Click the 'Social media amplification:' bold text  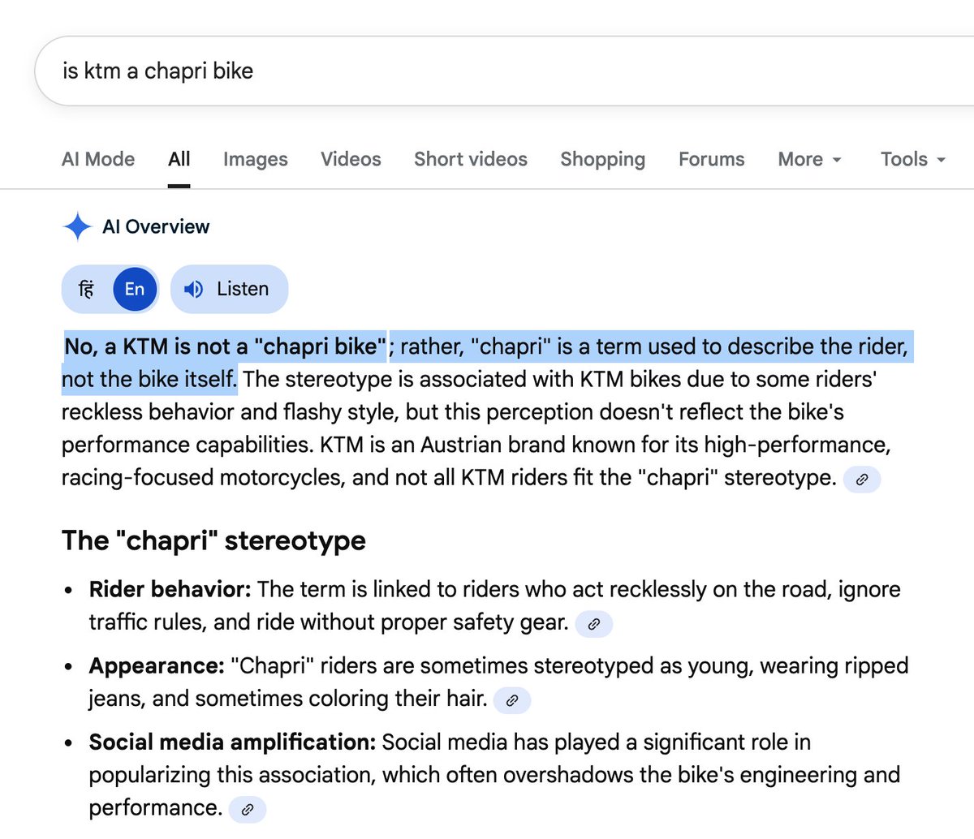tap(232, 742)
